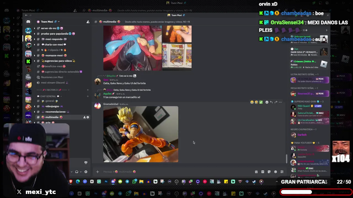
Task: Open audio output options arrow beside headphones
Action: pyautogui.click(x=81, y=172)
